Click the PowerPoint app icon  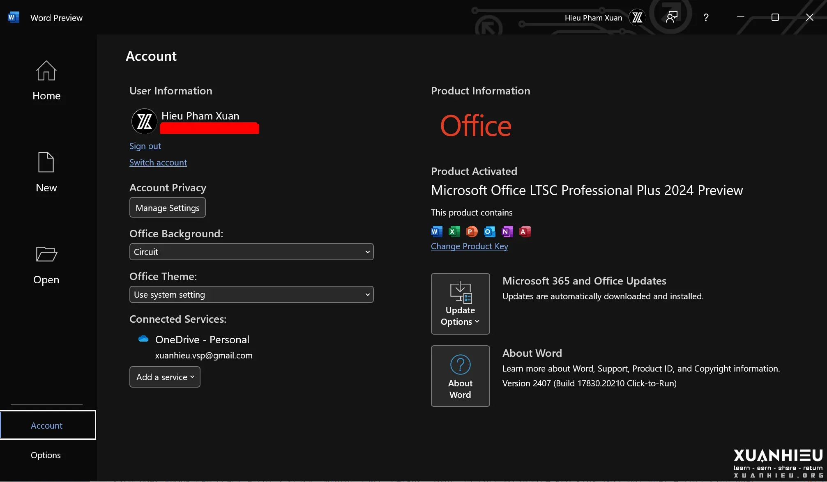[472, 232]
